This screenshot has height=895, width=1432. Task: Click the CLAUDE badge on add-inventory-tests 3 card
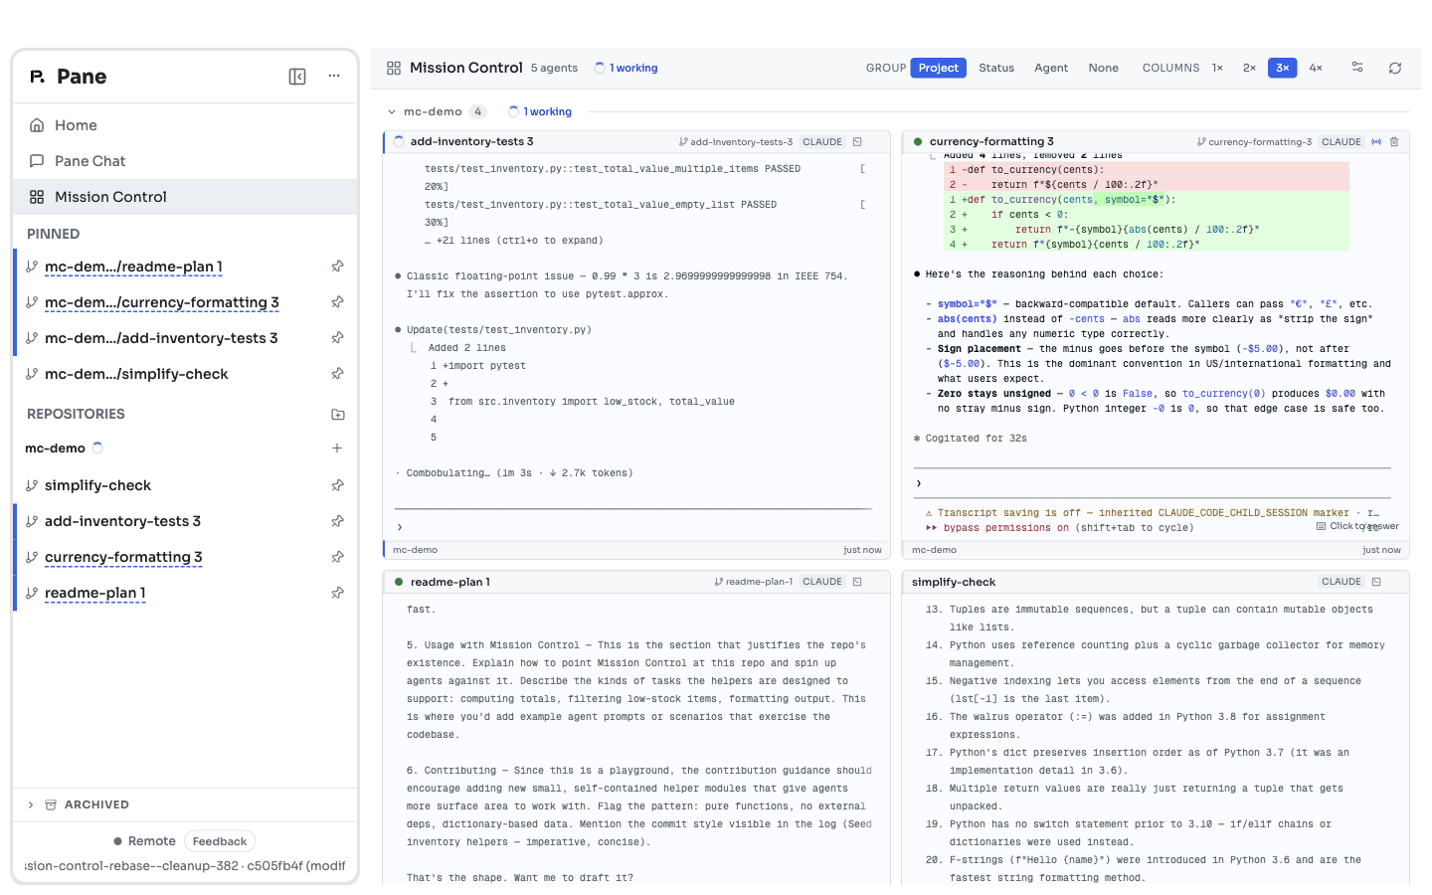822,142
